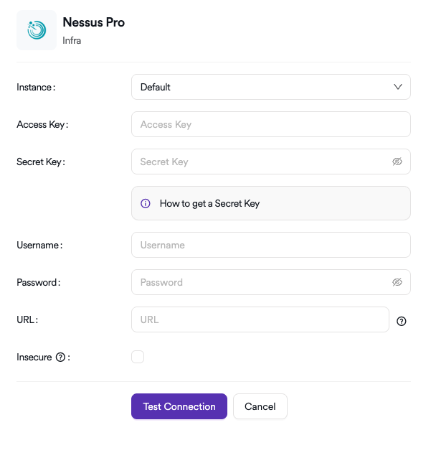Click the Insecure field label

point(34,357)
